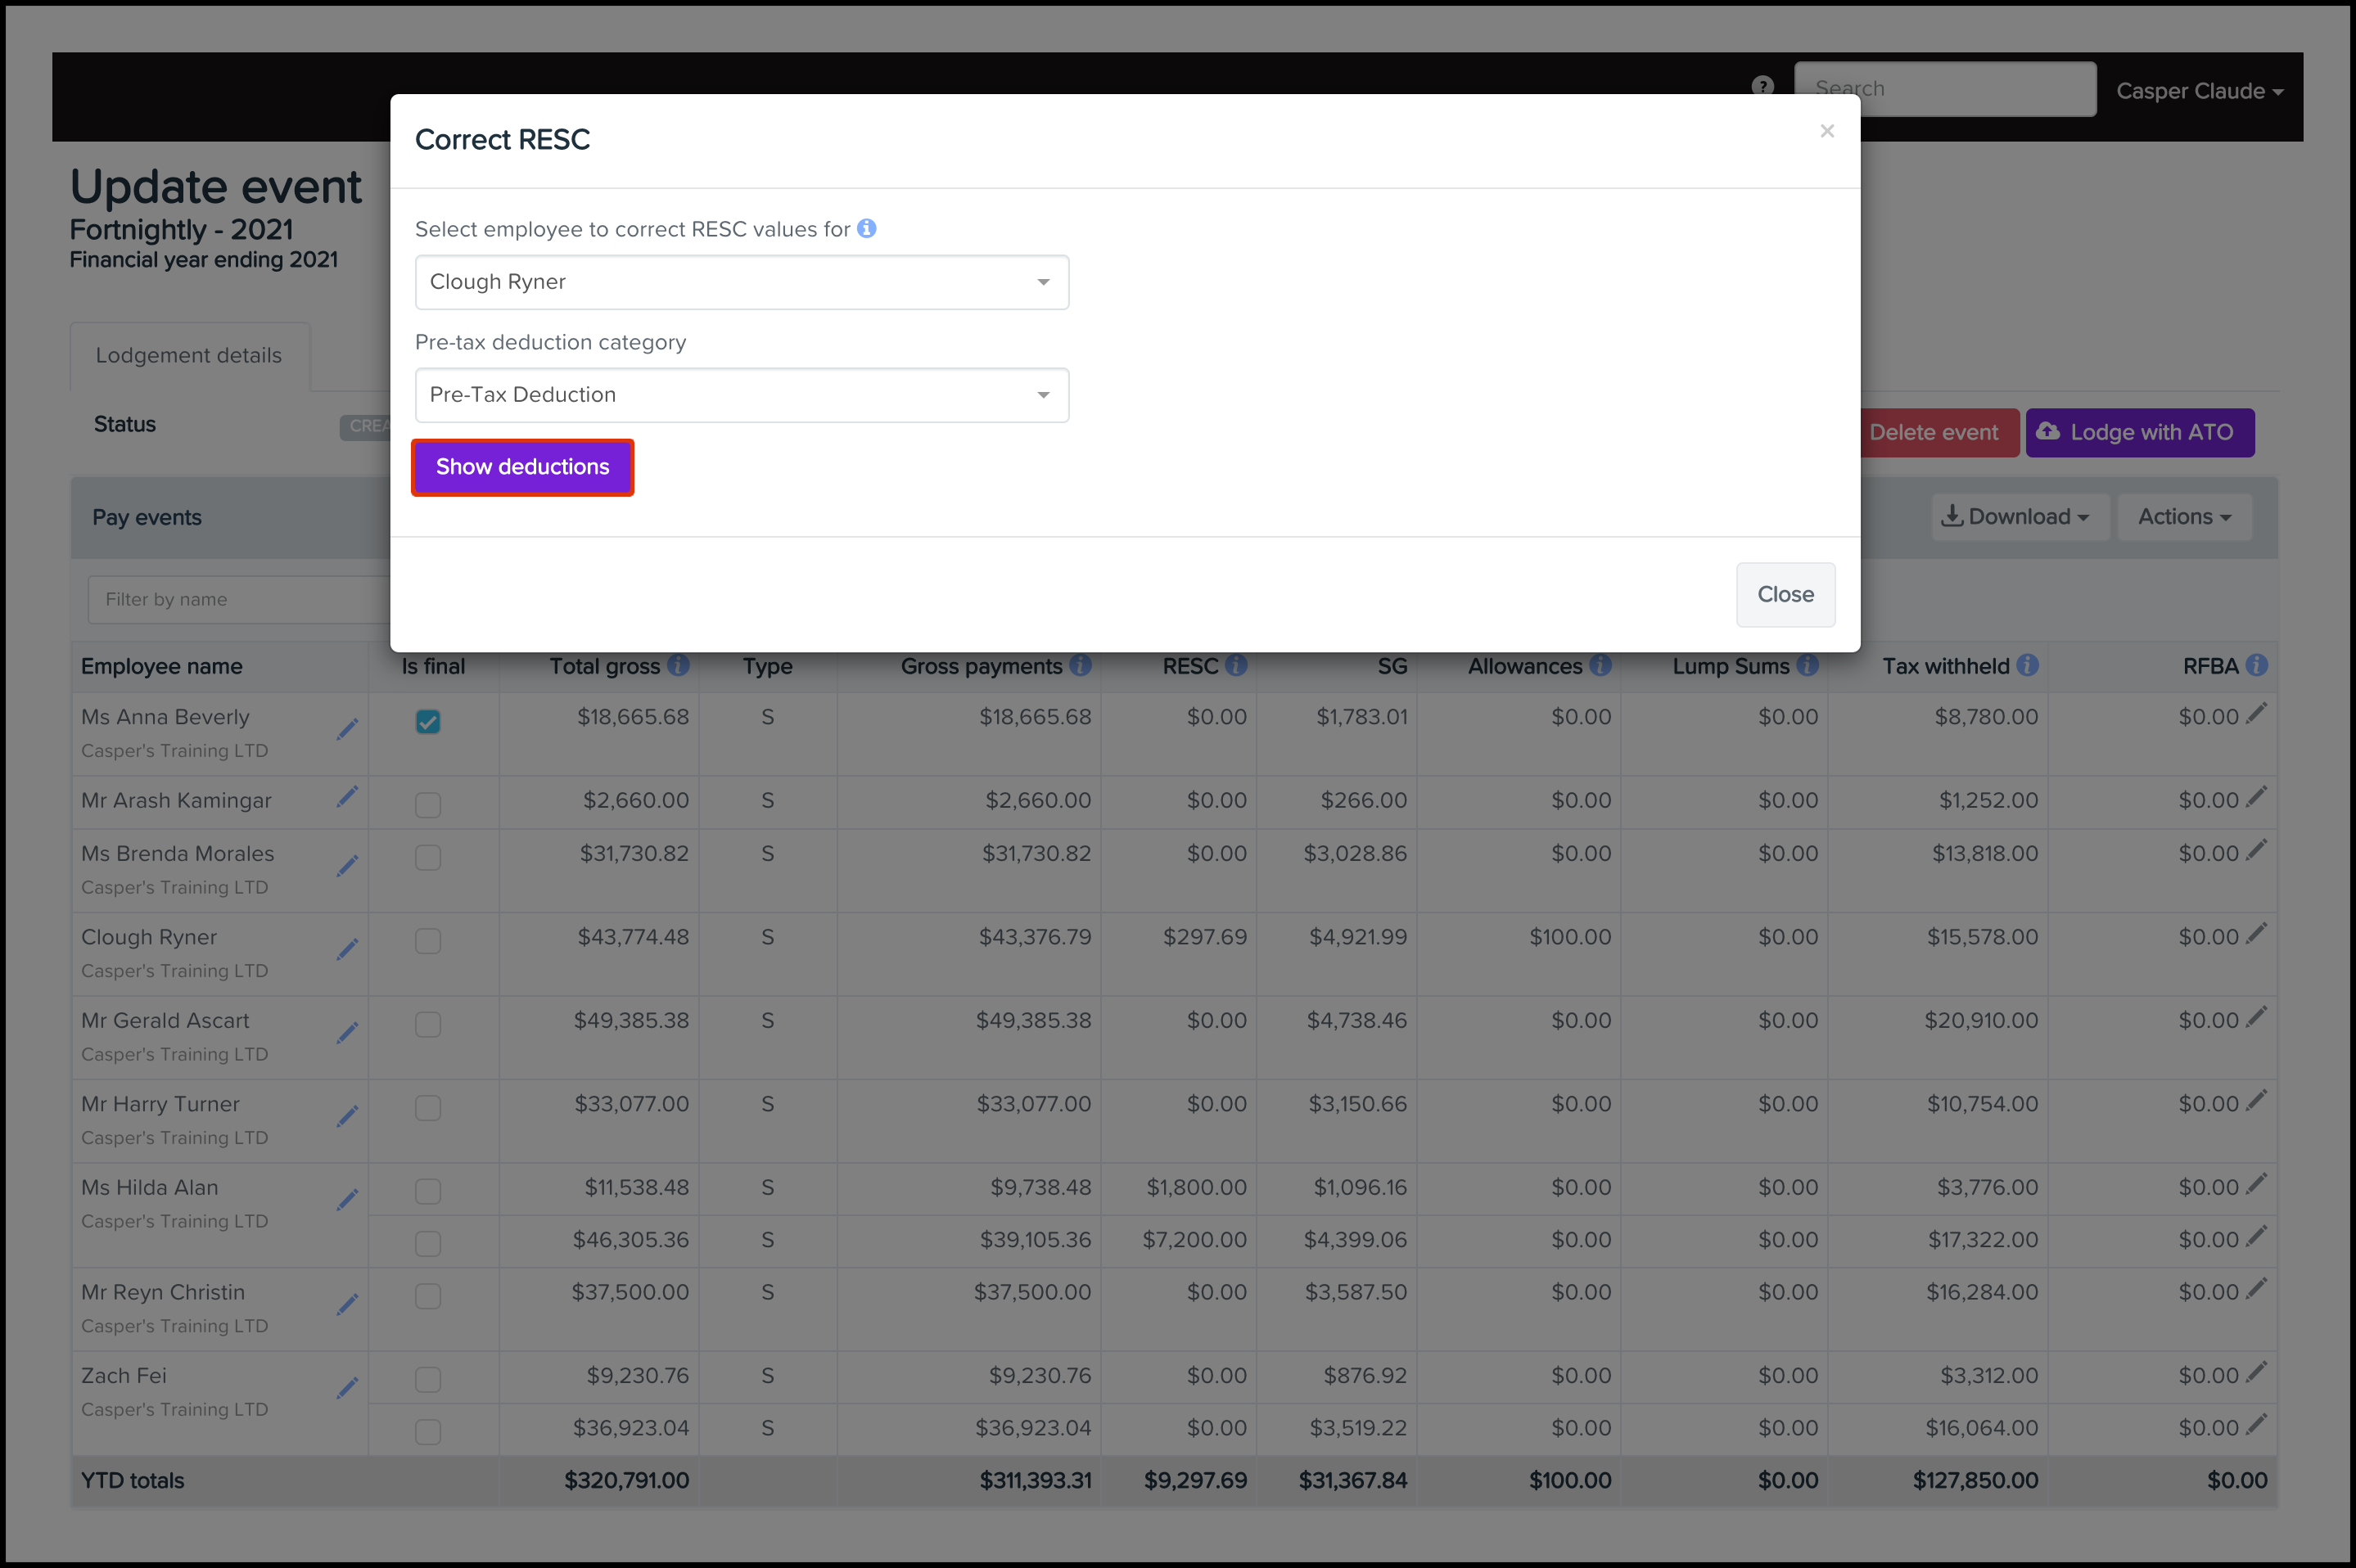This screenshot has height=1568, width=2356.
Task: Click Close in the dialog footer
Action: click(x=1785, y=594)
